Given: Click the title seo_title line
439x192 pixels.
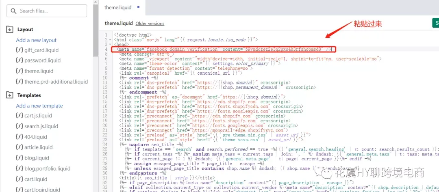Looking at the screenshot, I should point(167,178).
